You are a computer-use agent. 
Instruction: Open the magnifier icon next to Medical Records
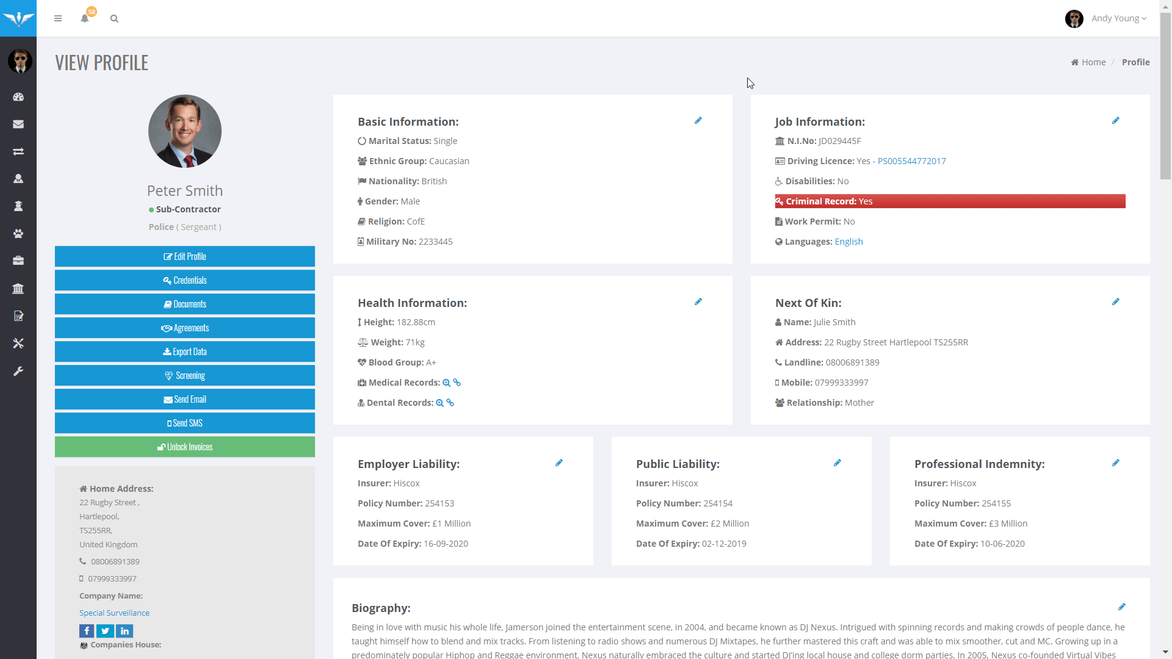tap(447, 383)
